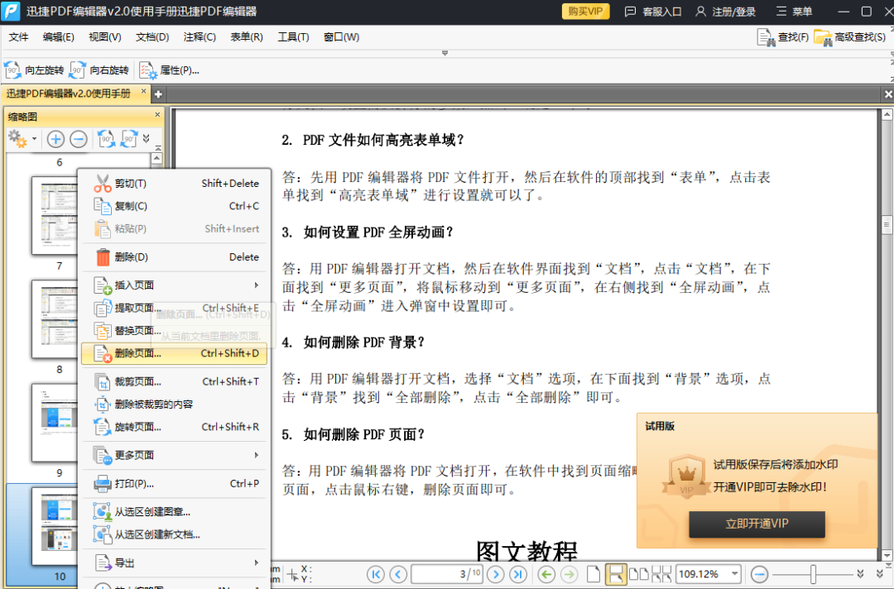
Task: Choose 打印(P)... in the context menu
Action: pyautogui.click(x=175, y=484)
